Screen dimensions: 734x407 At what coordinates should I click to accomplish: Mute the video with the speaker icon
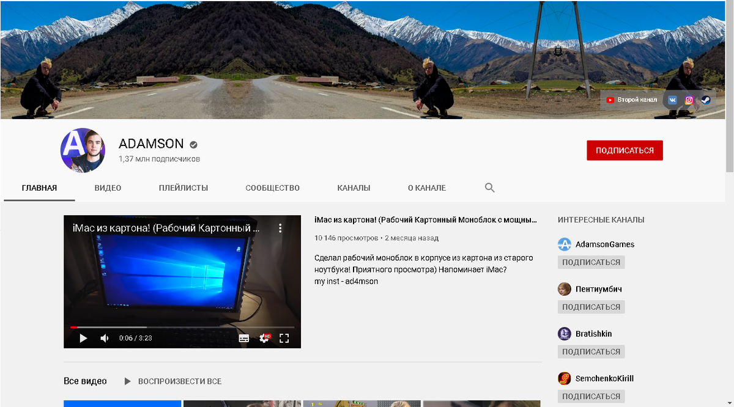coord(105,338)
